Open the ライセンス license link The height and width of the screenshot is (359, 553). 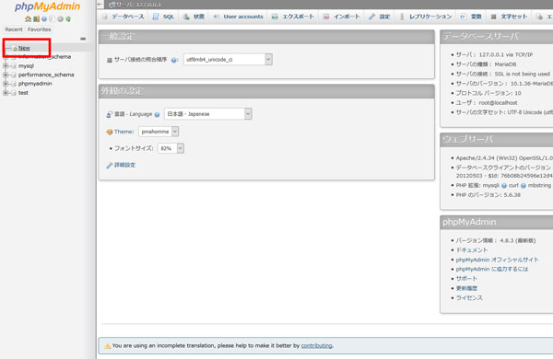click(469, 298)
